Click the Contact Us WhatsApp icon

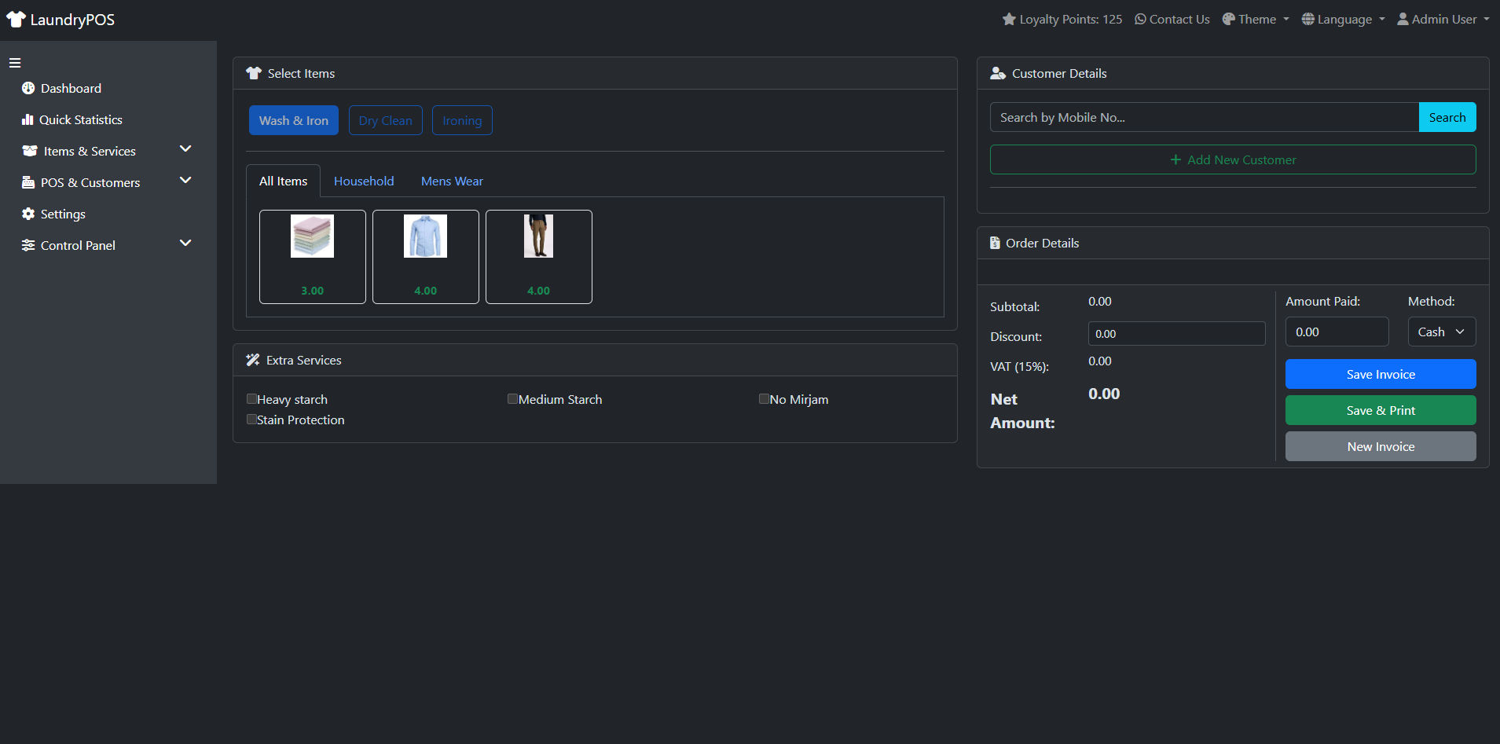point(1140,20)
